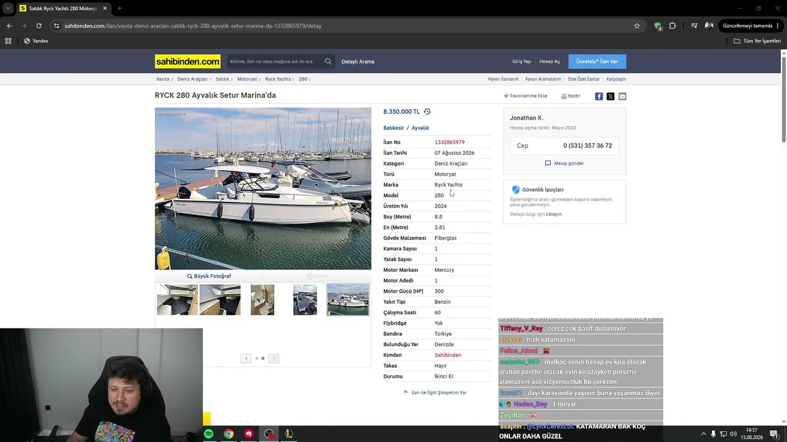Select the first cabin interior thumbnail
Image resolution: width=787 pixels, height=442 pixels.
click(177, 300)
